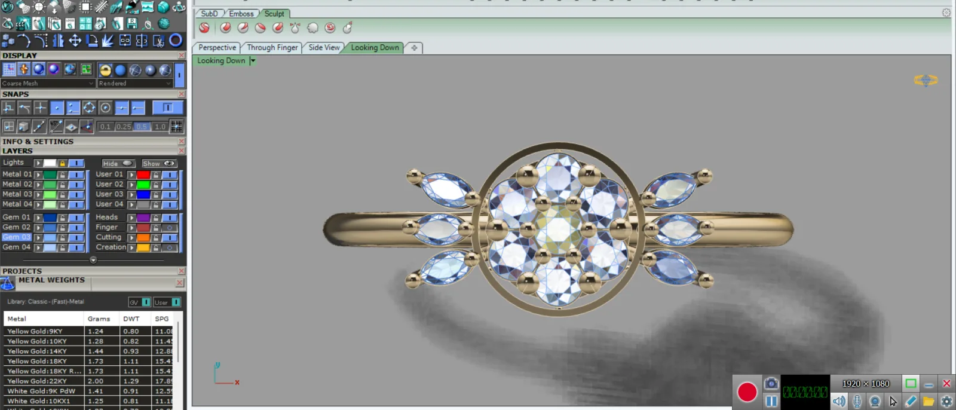Image resolution: width=956 pixels, height=410 pixels.
Task: Pause the screen recording
Action: point(771,401)
